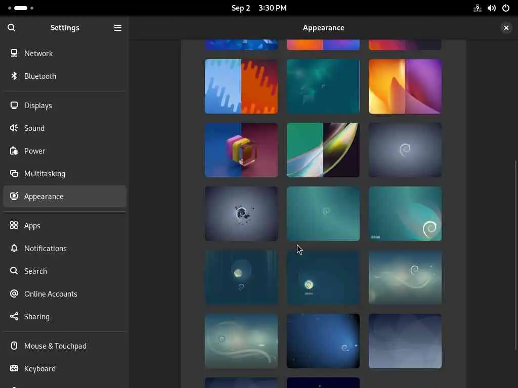Open the Network settings panel

(x=65, y=53)
